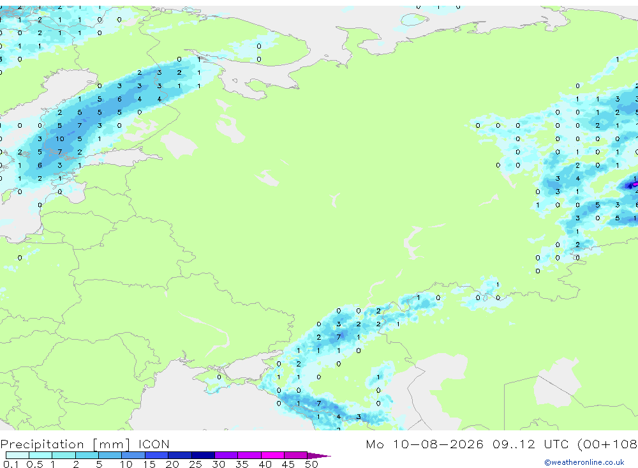
Task: Click the 20–25 mm dark blue legend swatch
Action: click(180, 455)
